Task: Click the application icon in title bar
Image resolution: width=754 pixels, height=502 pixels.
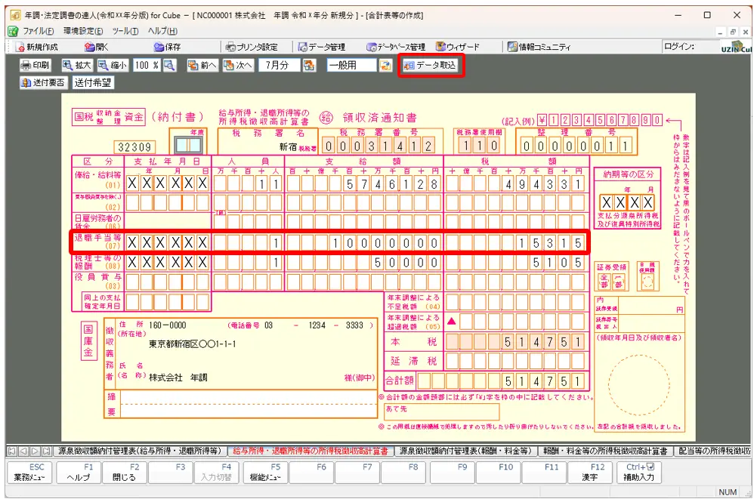Action: (x=15, y=15)
